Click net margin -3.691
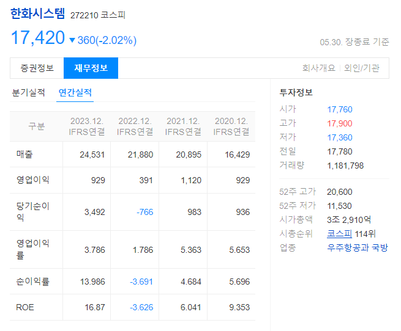401x331 pixels. tap(141, 282)
